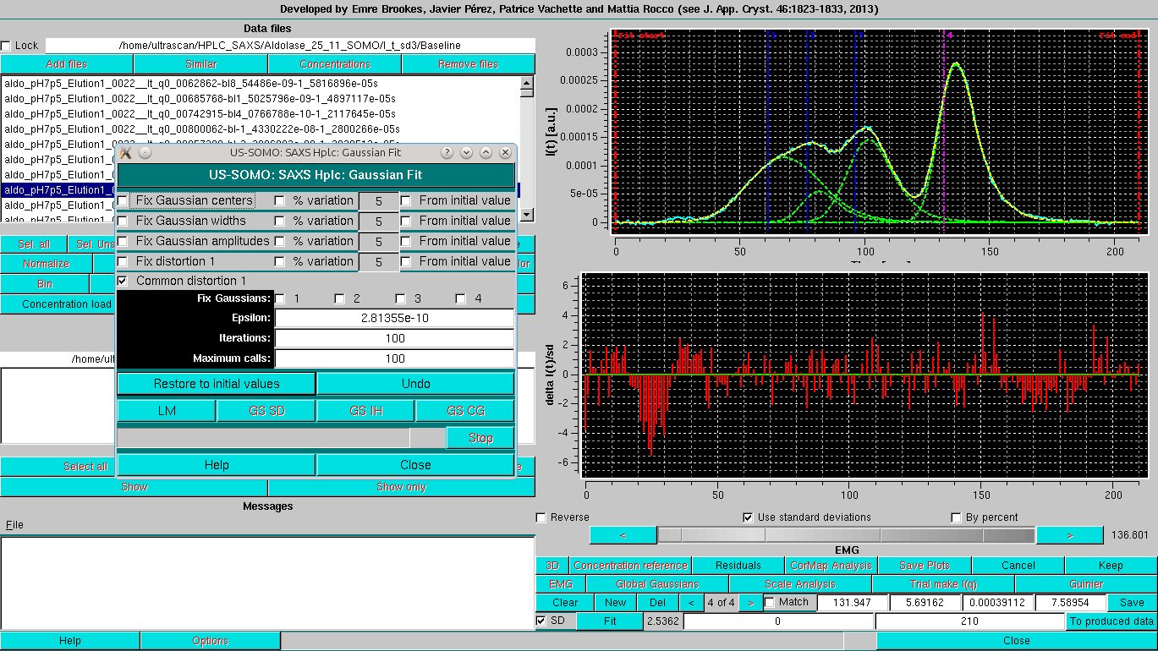Enable the 'By percent' checkbox
The image size is (1158, 651).
(956, 517)
